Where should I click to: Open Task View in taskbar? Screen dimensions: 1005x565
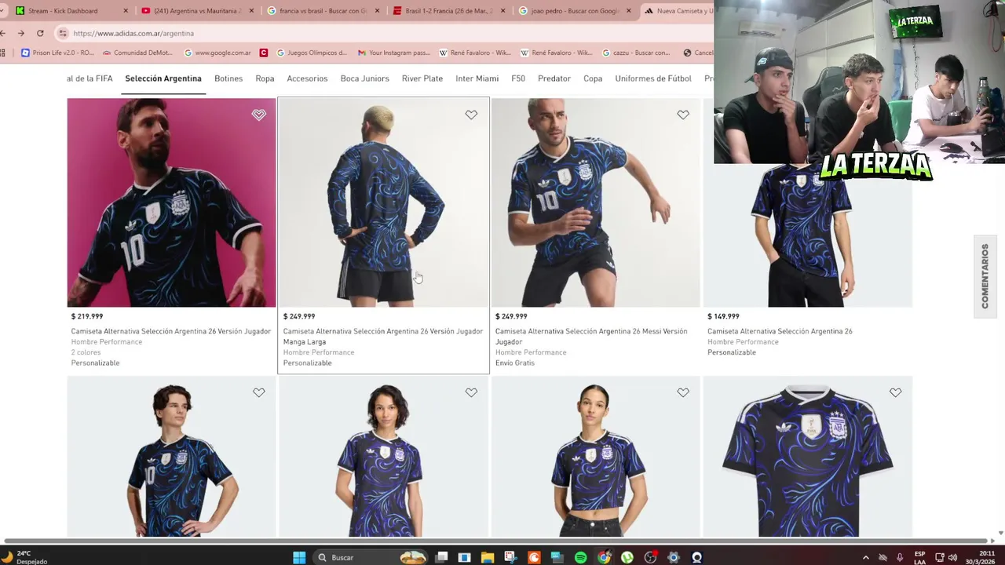[x=441, y=557]
